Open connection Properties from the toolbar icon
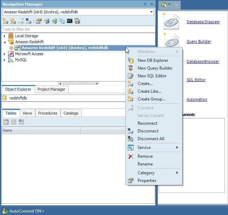Viewport: 228px width, 215px height. pyautogui.click(x=39, y=21)
